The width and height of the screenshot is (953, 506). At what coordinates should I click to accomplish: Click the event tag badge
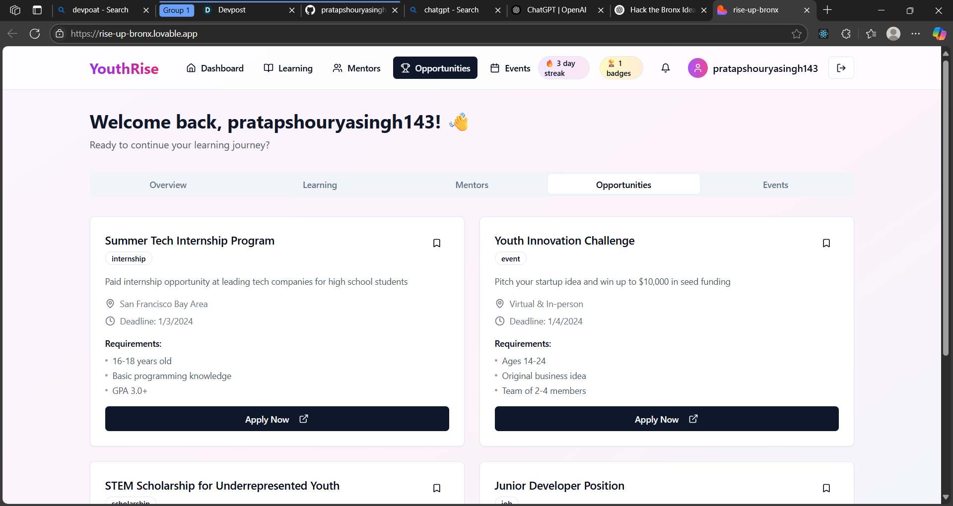510,259
